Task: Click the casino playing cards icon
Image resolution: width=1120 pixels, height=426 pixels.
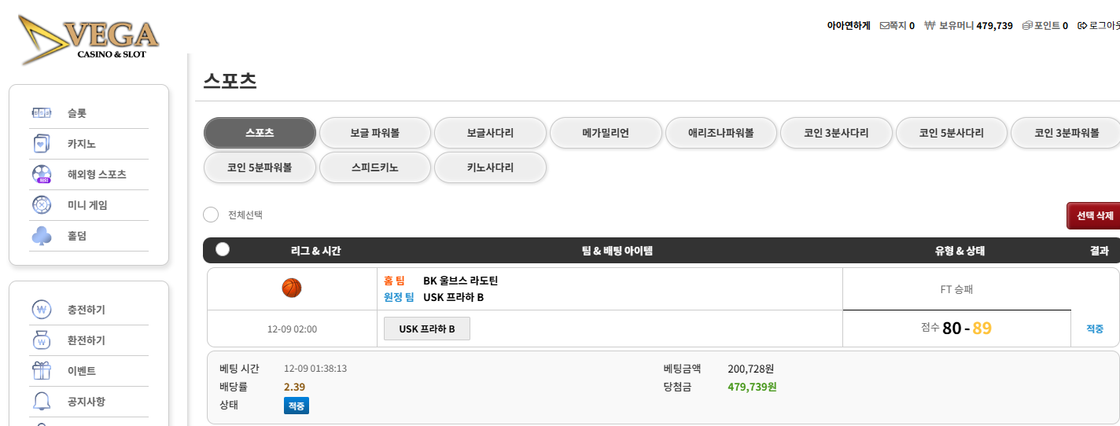Action: click(42, 144)
